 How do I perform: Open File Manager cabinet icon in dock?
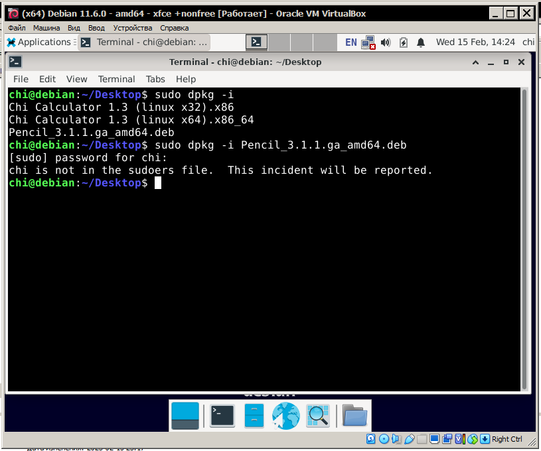tap(254, 415)
